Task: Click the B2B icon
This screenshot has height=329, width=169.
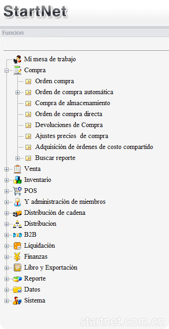Action: (x=17, y=235)
